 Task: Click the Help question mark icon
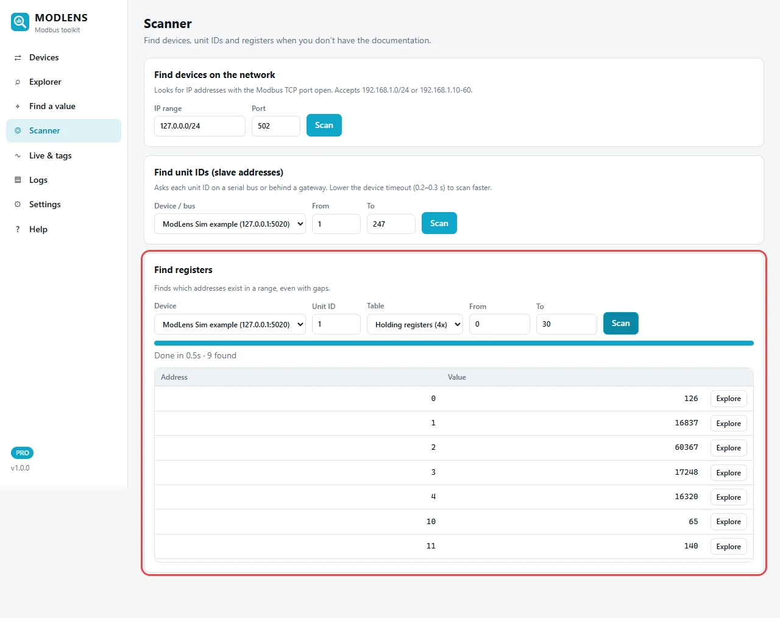(18, 230)
